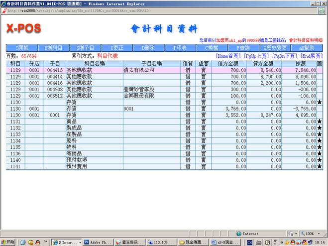
Task: Click the I開帳 menu button
Action: (21, 48)
